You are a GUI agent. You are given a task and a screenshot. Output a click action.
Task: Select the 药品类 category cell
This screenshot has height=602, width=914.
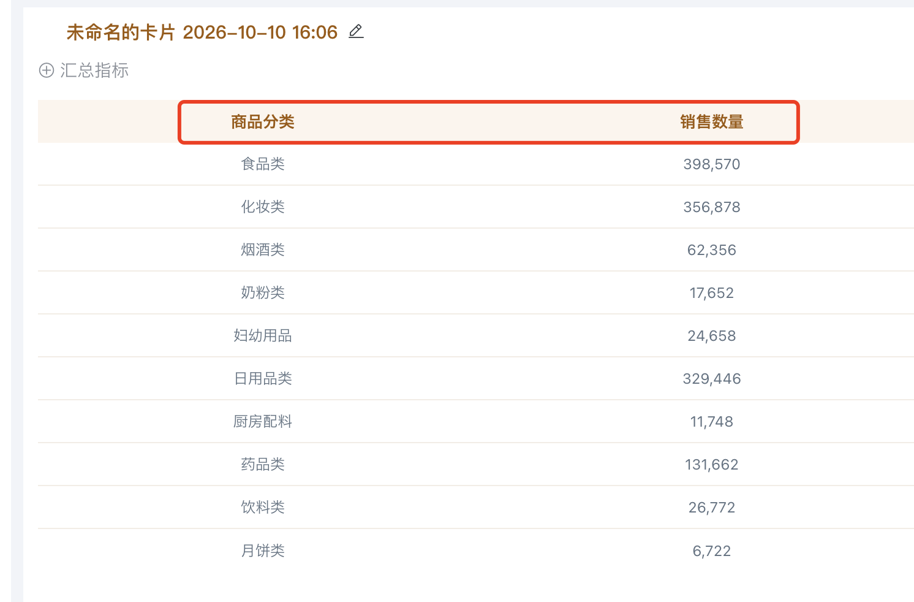tap(263, 465)
